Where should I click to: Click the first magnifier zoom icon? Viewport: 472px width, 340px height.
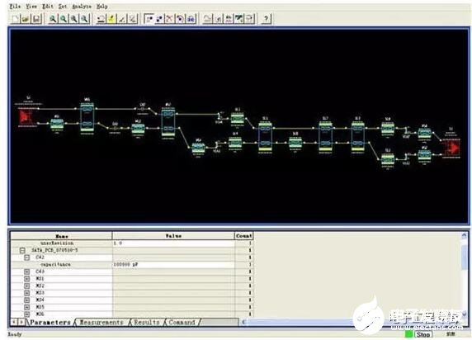point(53,19)
